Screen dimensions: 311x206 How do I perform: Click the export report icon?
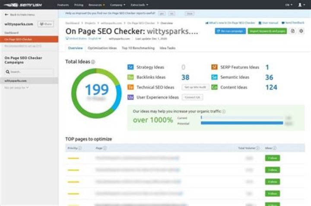coord(292,31)
